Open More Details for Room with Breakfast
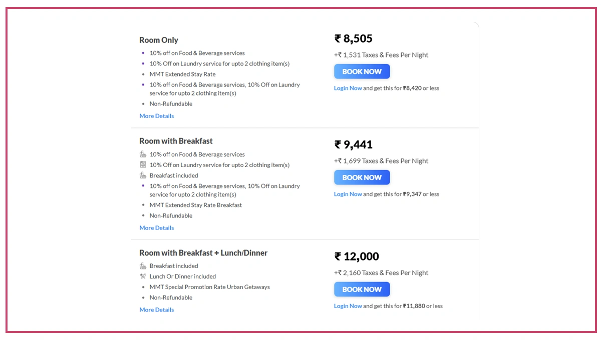The width and height of the screenshot is (602, 342). [156, 227]
